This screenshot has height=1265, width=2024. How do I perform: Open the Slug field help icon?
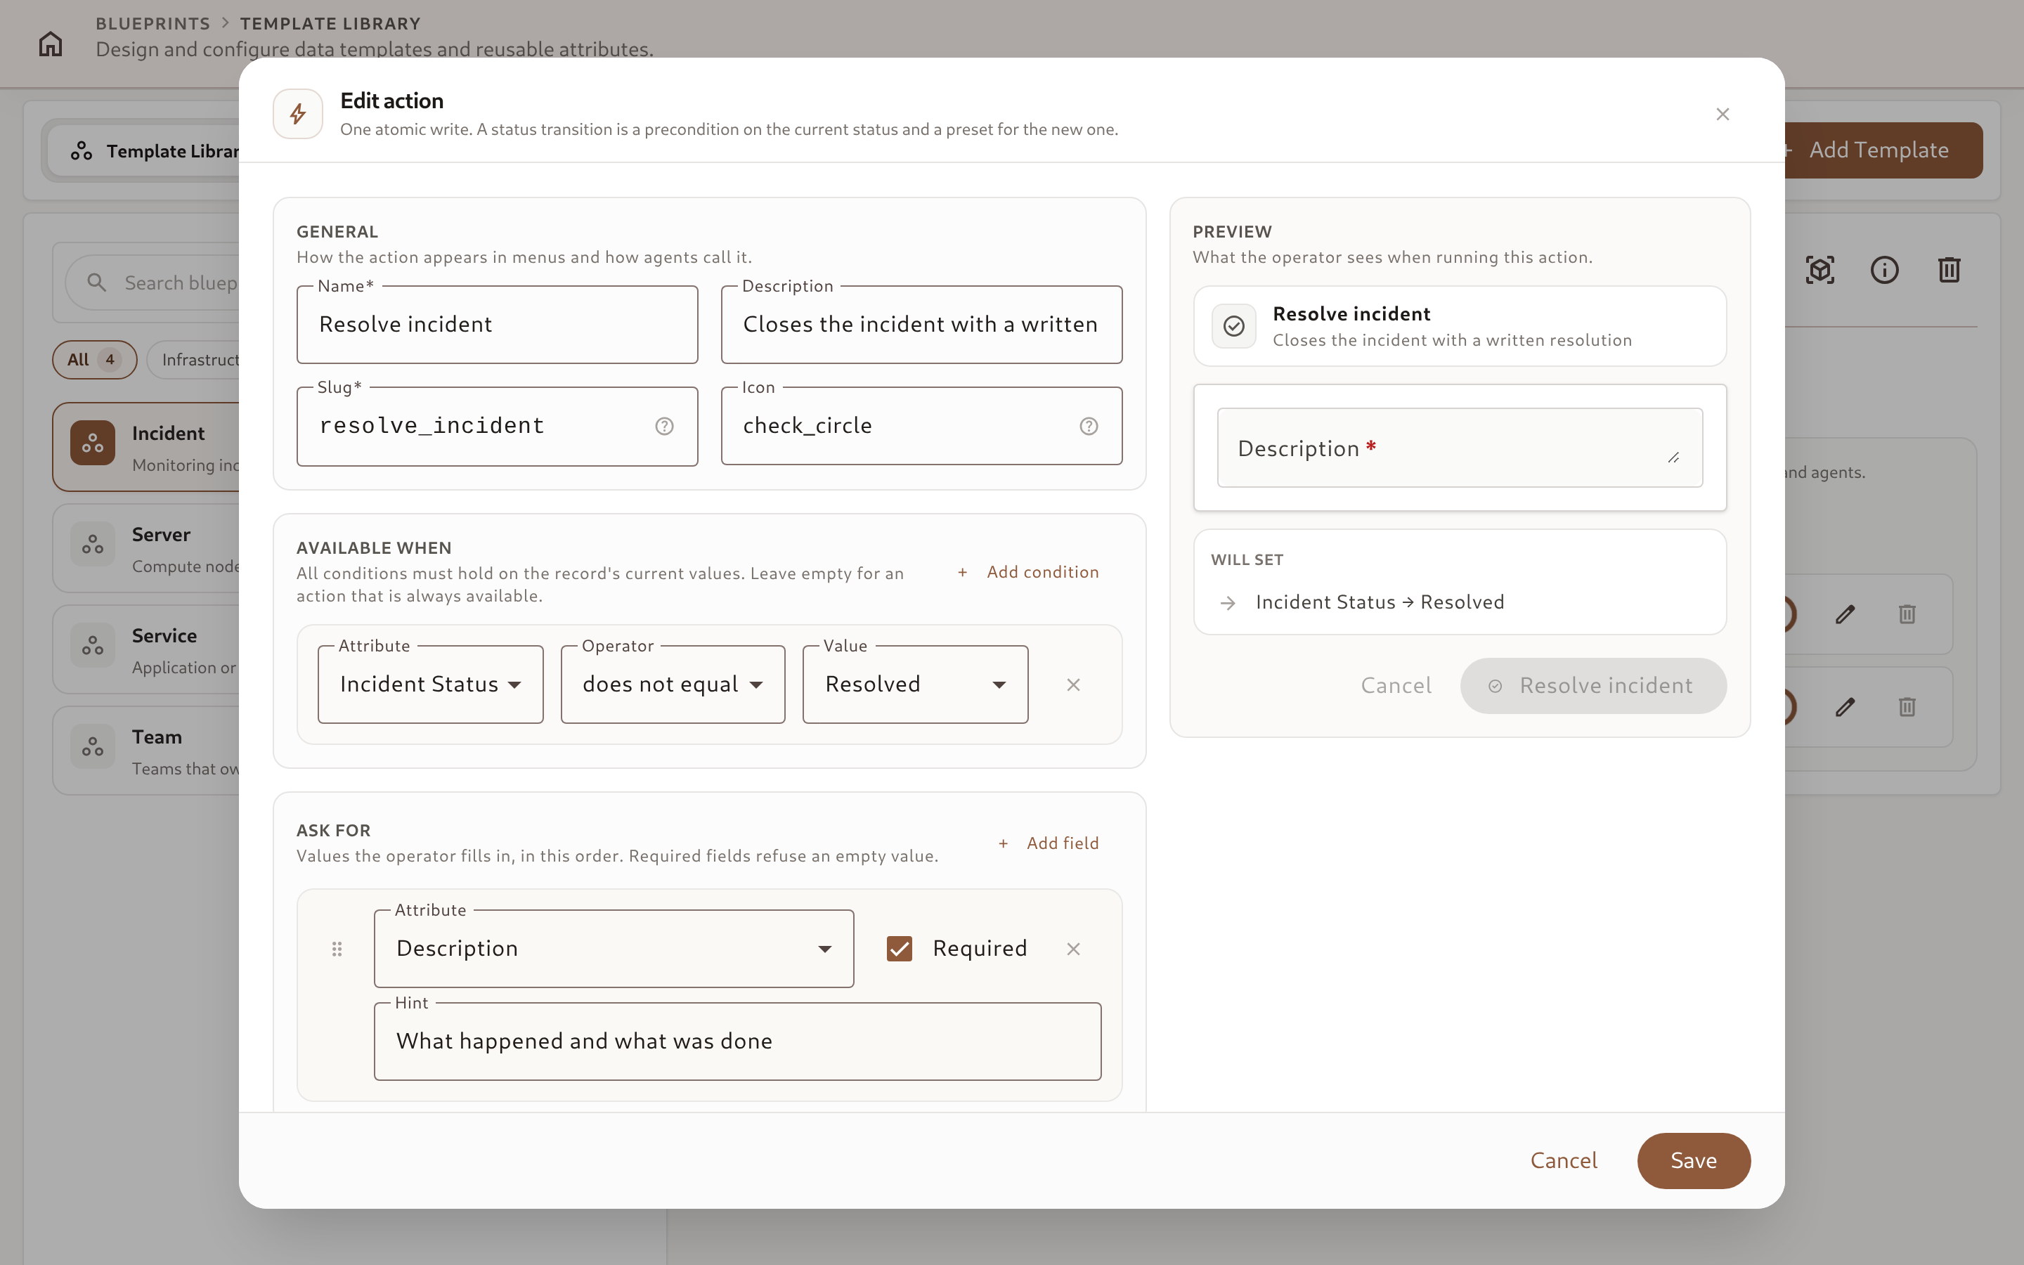pyautogui.click(x=664, y=426)
